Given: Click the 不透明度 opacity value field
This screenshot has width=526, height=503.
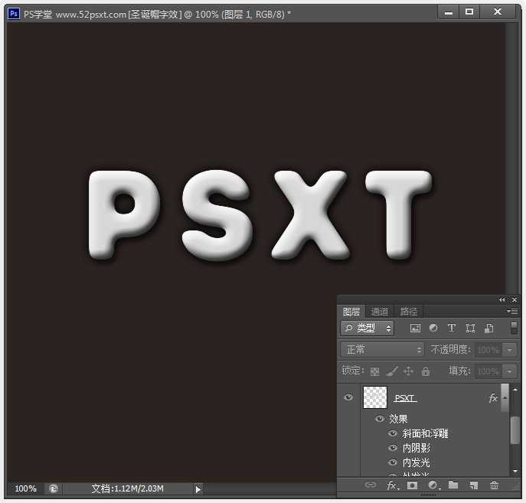Looking at the screenshot, I should tap(489, 350).
